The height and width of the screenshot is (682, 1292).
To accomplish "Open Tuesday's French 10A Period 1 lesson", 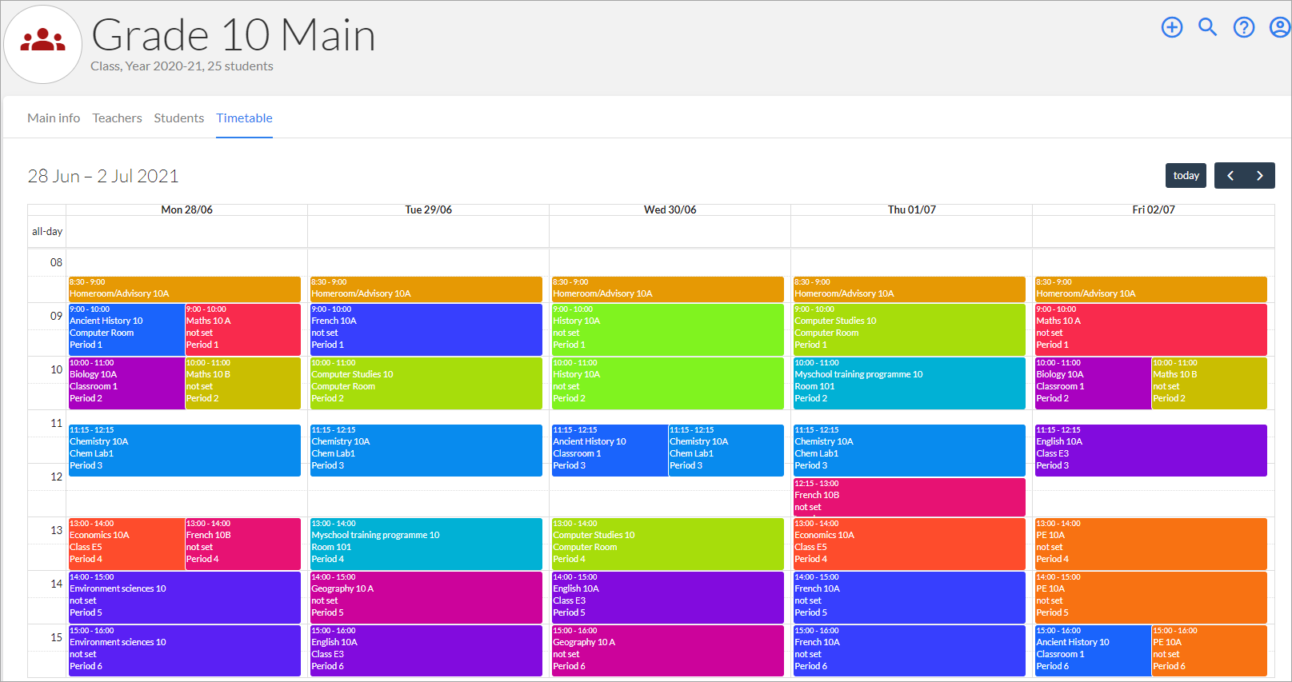I will point(426,329).
